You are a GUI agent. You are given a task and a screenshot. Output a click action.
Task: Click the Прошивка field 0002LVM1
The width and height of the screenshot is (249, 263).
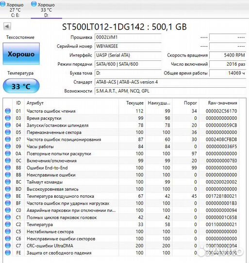pyautogui.click(x=128, y=37)
